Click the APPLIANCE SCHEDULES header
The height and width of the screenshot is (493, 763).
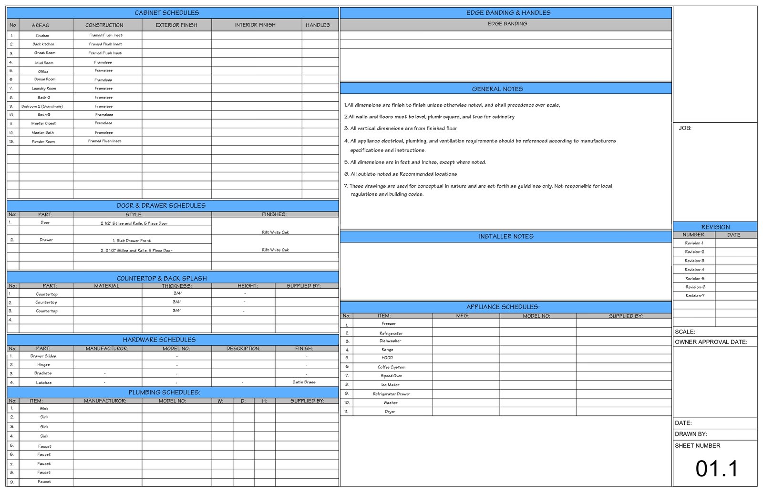(503, 307)
